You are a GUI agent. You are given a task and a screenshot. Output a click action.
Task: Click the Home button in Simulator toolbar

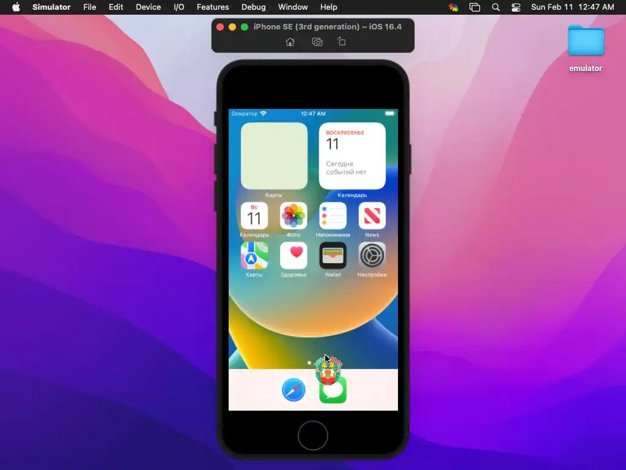290,42
